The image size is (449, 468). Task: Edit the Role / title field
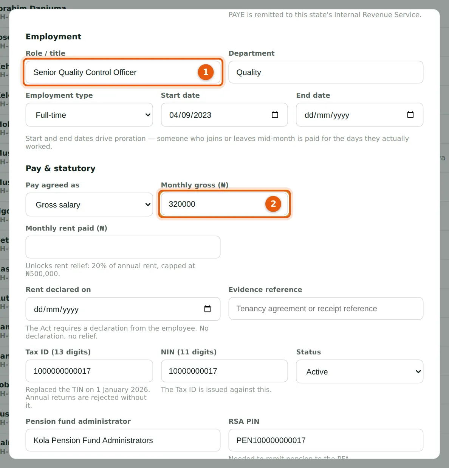[x=123, y=72]
